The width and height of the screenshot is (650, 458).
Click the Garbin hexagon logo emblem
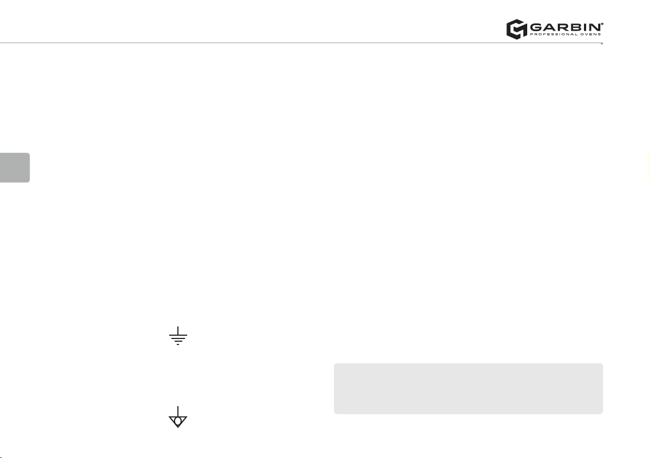point(516,29)
